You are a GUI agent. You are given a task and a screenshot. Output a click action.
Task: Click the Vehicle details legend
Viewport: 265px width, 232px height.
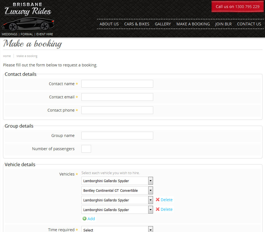click(20, 164)
